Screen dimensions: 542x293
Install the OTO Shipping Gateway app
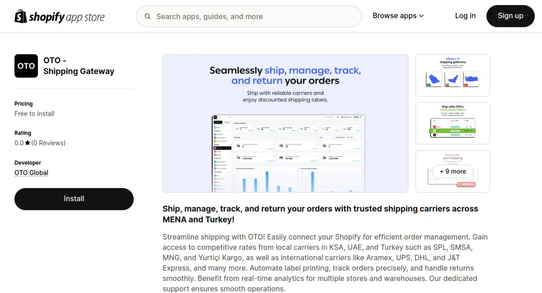74,199
